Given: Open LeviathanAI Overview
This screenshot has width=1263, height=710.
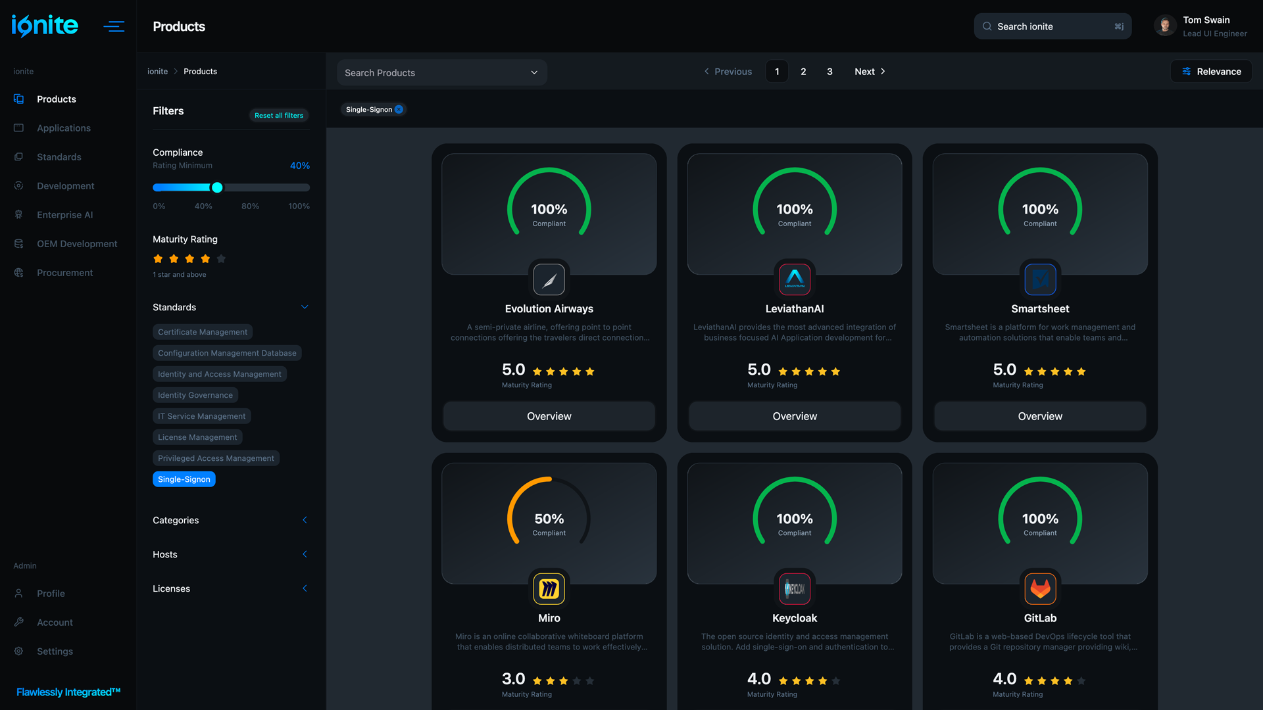Looking at the screenshot, I should click(x=795, y=416).
